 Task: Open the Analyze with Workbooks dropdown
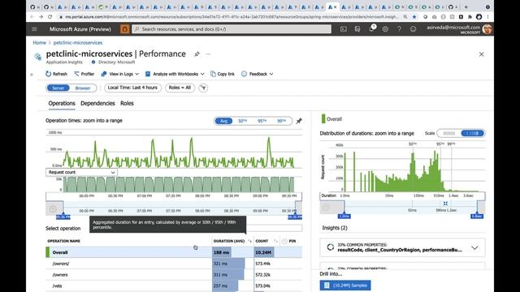pyautogui.click(x=175, y=74)
